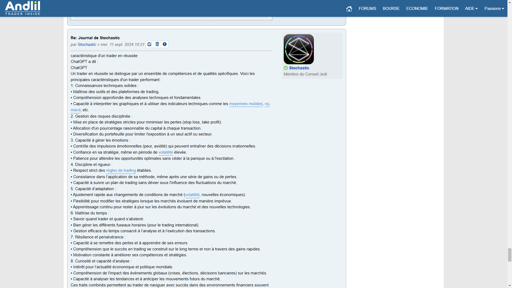Open author link Stochastic under post title
Screen dimensions: 512x288
[87, 45]
